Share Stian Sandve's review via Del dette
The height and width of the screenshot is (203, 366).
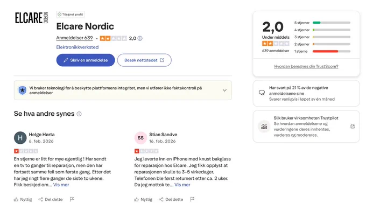171,199
